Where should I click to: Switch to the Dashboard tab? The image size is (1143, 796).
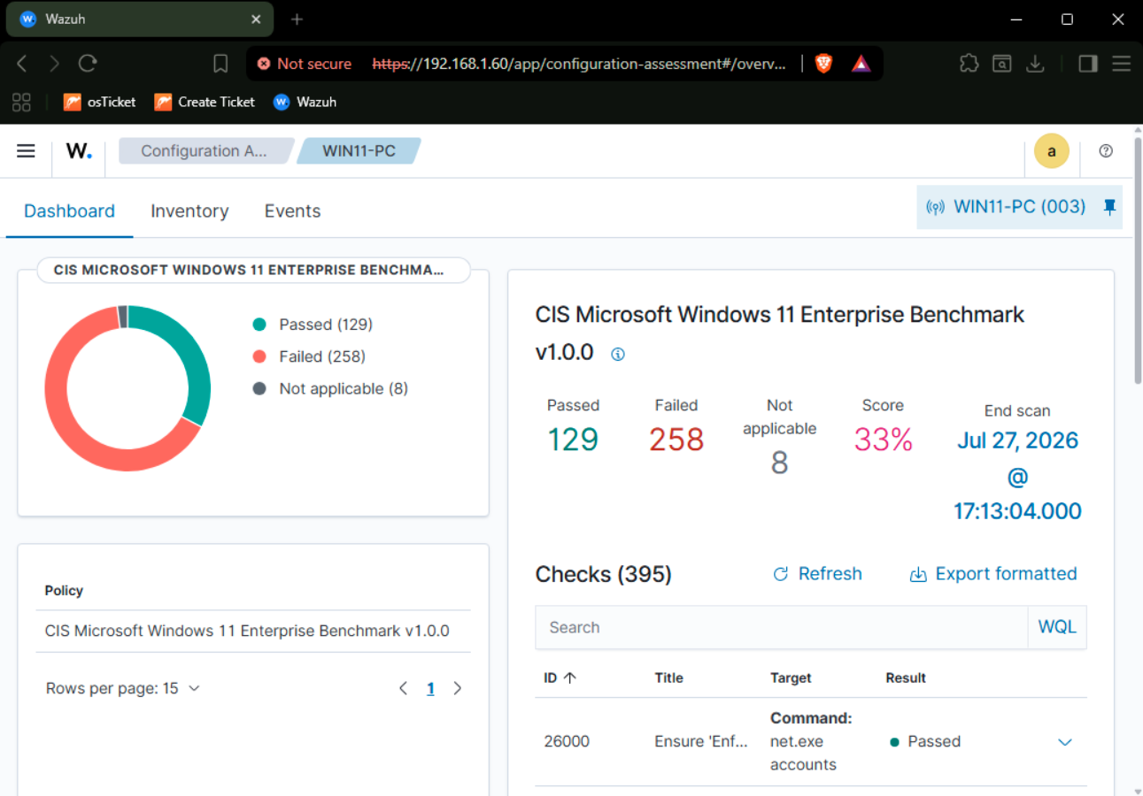pos(69,211)
